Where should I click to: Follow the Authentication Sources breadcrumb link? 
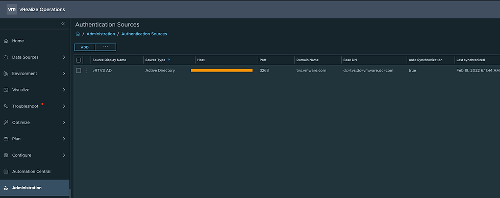click(x=144, y=34)
